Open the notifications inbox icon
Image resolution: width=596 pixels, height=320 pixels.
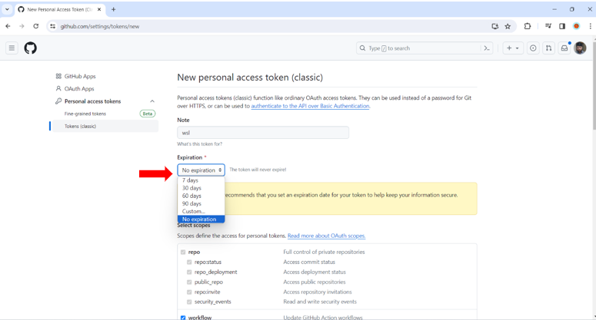coord(564,48)
